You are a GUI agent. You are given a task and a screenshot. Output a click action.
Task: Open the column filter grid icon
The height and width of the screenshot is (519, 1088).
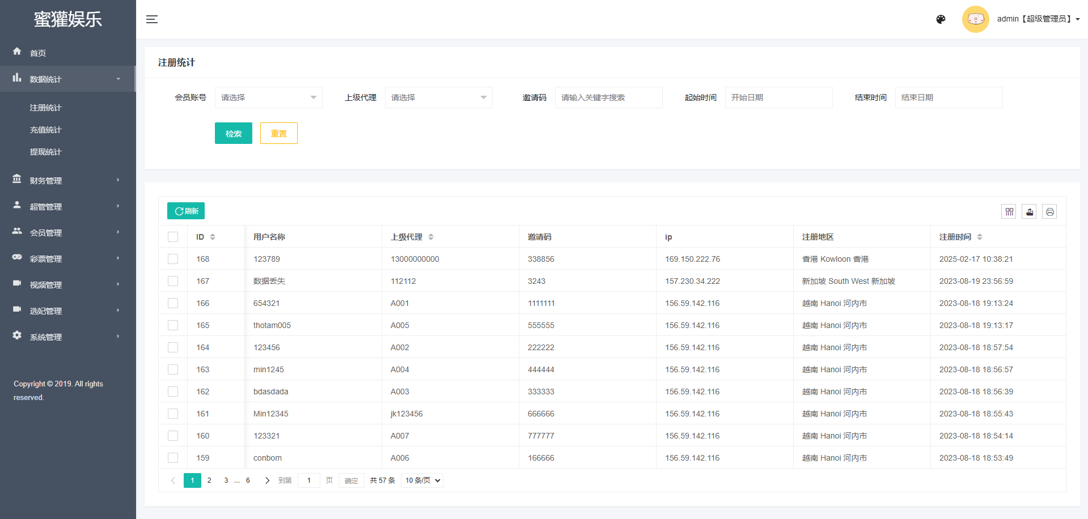(1009, 212)
